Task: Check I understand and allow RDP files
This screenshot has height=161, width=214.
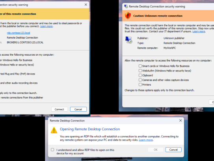Action: point(52,150)
